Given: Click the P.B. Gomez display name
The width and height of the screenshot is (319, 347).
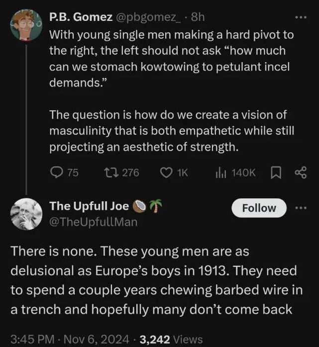Looking at the screenshot, I should coord(79,17).
